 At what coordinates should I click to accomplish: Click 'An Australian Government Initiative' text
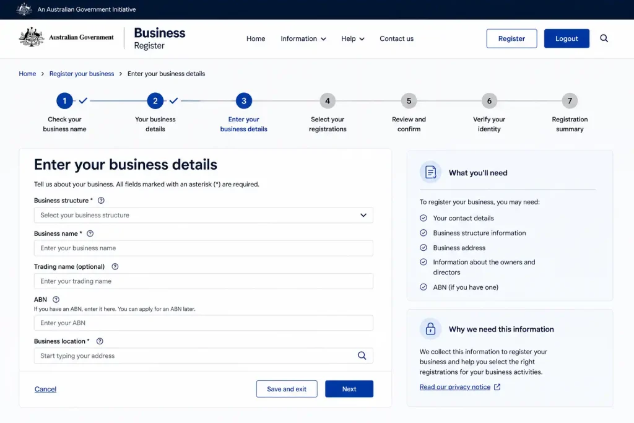(x=87, y=9)
